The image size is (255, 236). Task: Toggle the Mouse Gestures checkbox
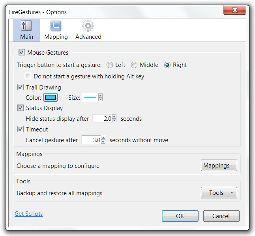21,53
